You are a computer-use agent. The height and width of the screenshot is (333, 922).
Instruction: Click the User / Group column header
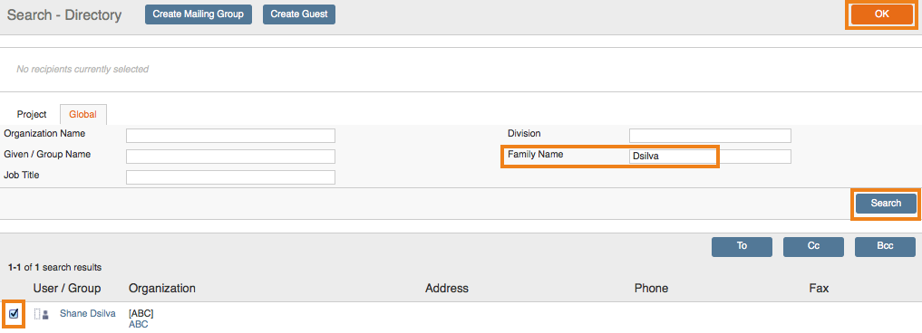coord(67,289)
